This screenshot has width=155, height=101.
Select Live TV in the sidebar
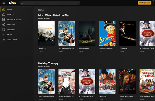10,14
